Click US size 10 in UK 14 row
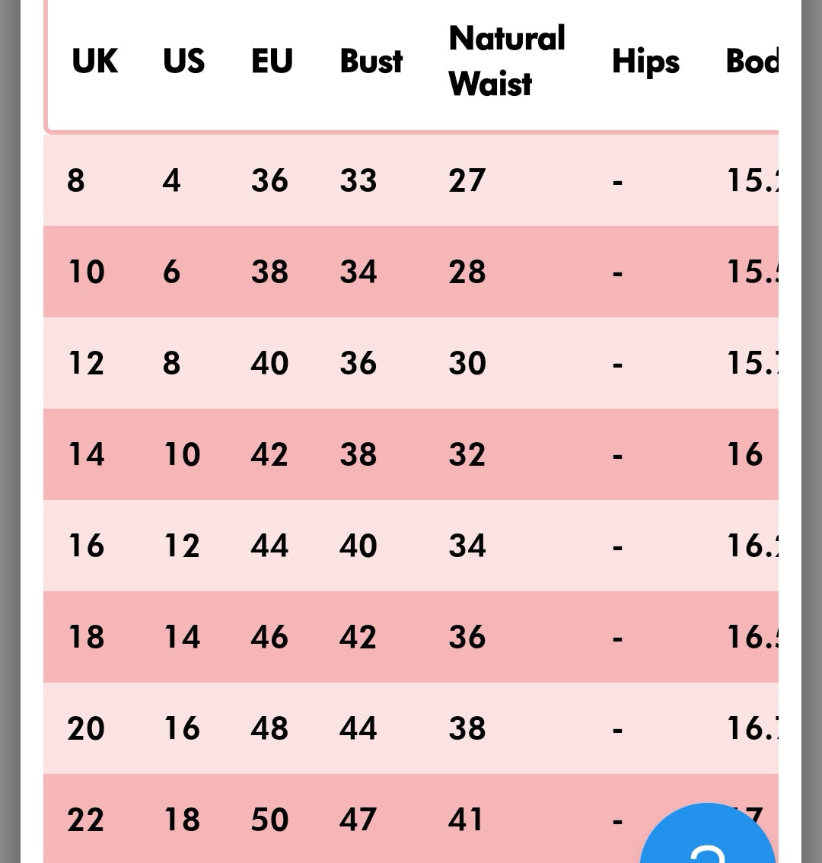 click(182, 455)
